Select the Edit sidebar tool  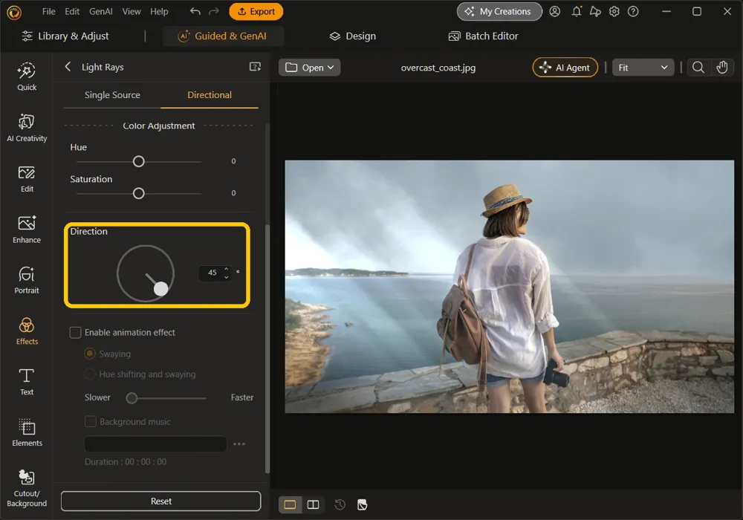pyautogui.click(x=27, y=179)
